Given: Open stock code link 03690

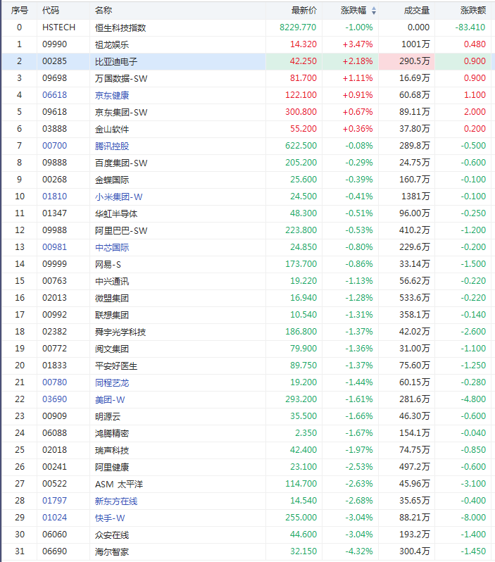Looking at the screenshot, I should (x=54, y=399).
